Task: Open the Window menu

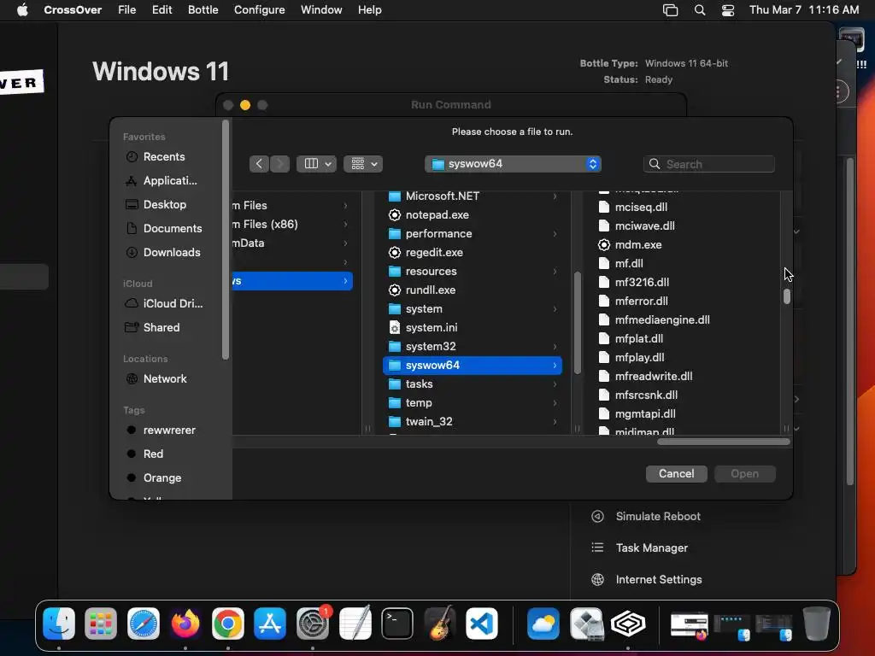Action: coord(321,10)
